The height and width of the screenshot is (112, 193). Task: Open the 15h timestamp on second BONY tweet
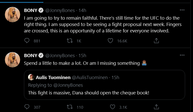[x=83, y=55]
